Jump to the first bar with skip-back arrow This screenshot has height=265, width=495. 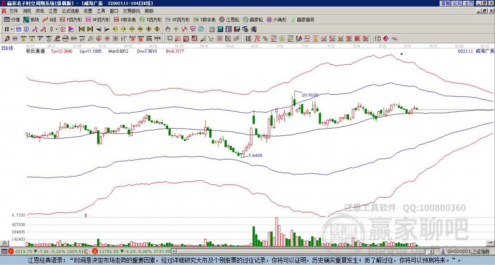click(x=82, y=29)
